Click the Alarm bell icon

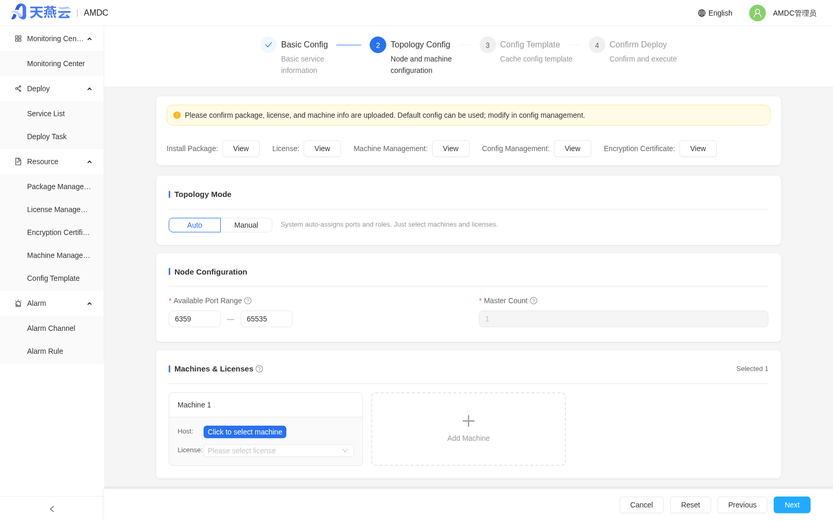(18, 303)
